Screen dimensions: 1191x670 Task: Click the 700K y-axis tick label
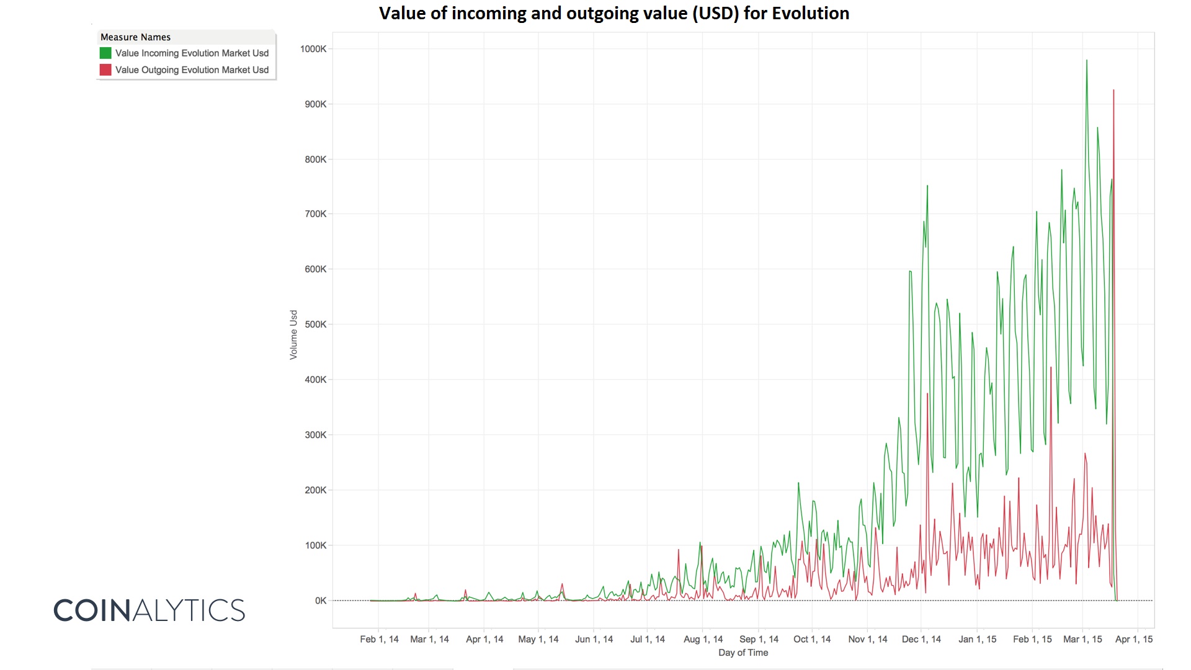pyautogui.click(x=315, y=214)
